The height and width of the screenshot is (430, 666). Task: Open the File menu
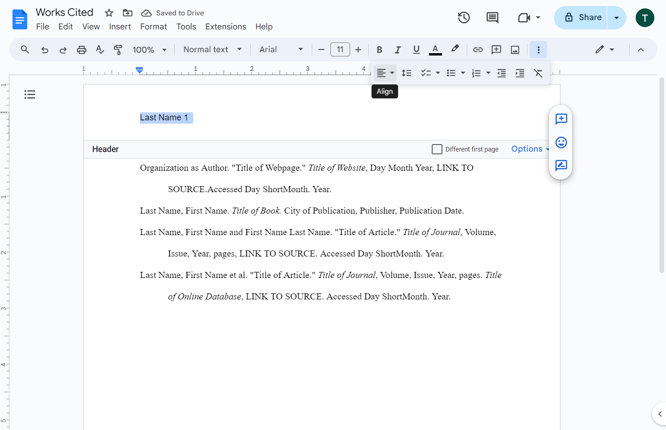click(x=42, y=27)
